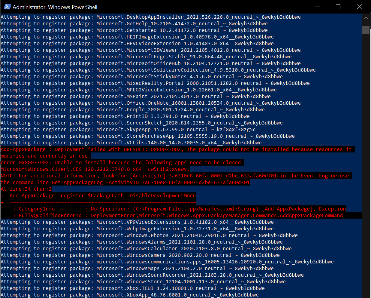Click the MicrosoftSolitaireCollection package line
Image resolution: width=371 pixels, height=298 pixels.
coord(158,70)
